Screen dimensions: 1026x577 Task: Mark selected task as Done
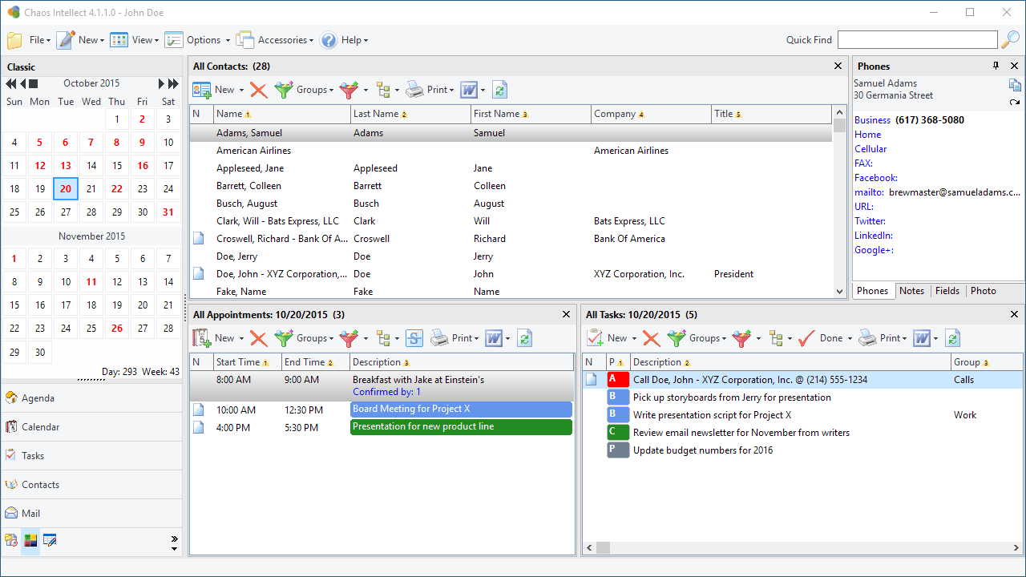[x=820, y=338]
